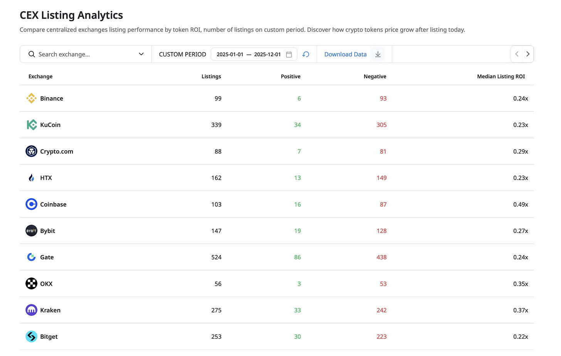Expand the Search exchange dropdown chevron
Image resolution: width=561 pixels, height=356 pixels.
click(141, 54)
